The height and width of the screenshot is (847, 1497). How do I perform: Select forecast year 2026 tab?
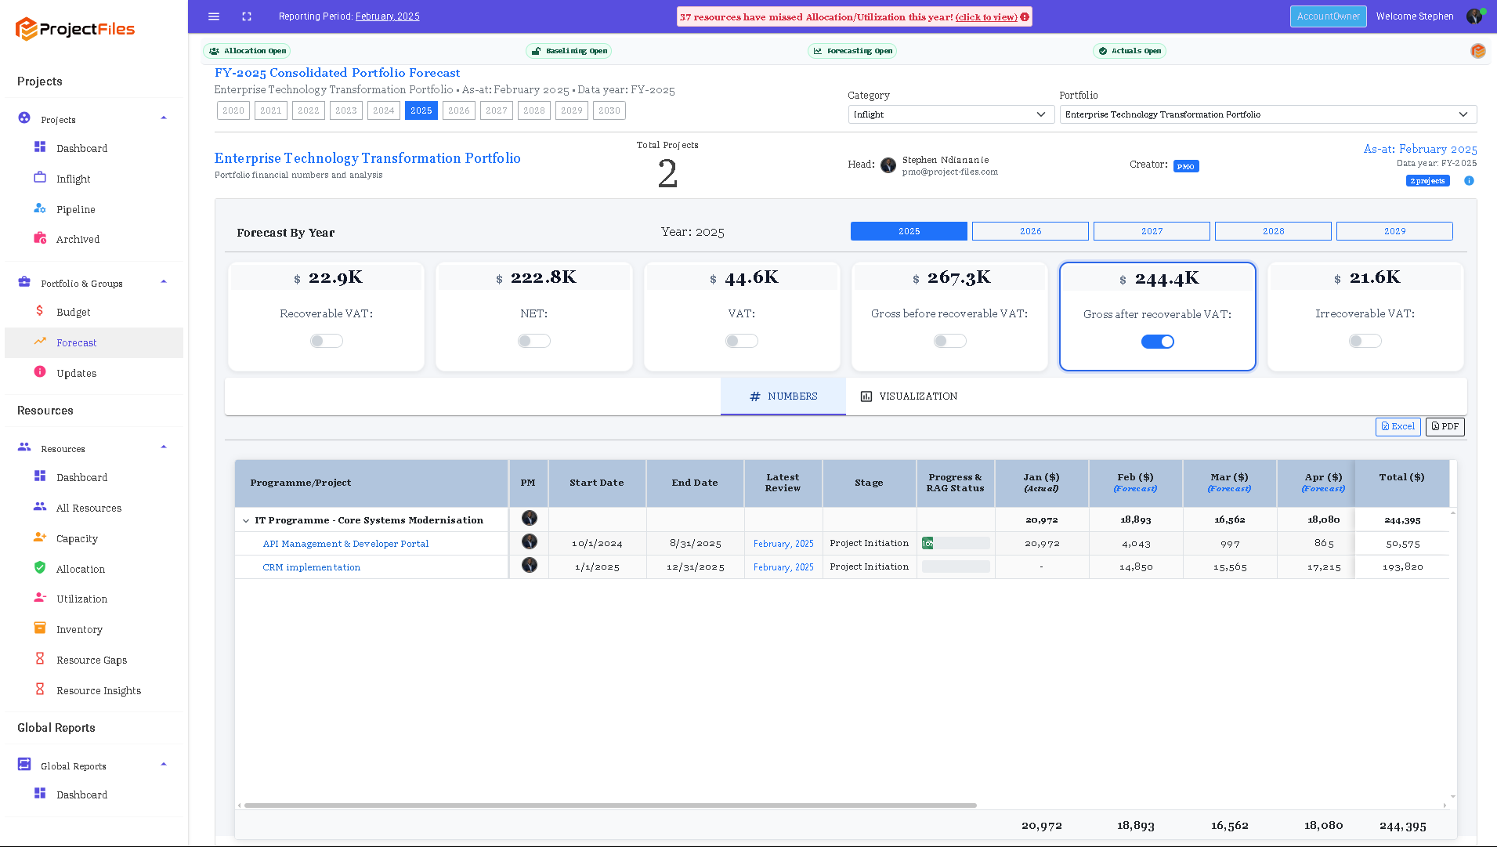point(1030,231)
